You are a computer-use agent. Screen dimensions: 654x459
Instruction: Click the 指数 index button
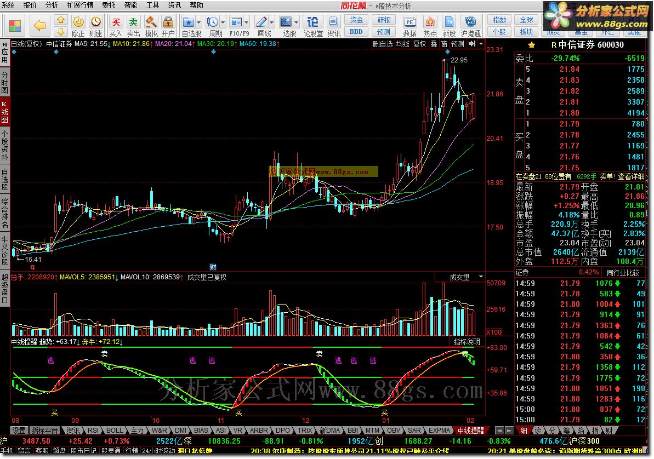(x=499, y=20)
